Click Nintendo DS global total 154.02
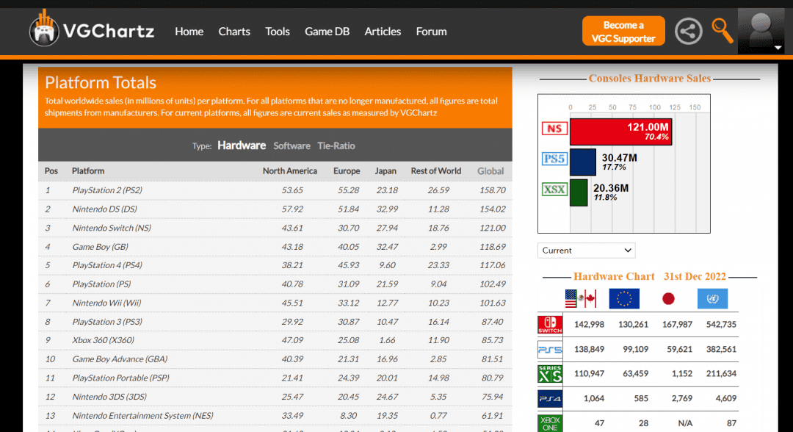Screen dimensions: 793x432 [x=493, y=209]
